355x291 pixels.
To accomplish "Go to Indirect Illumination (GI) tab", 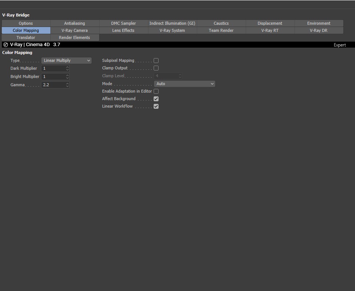I will click(x=172, y=23).
